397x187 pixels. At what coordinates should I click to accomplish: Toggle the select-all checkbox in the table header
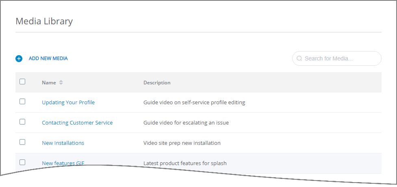pyautogui.click(x=22, y=82)
